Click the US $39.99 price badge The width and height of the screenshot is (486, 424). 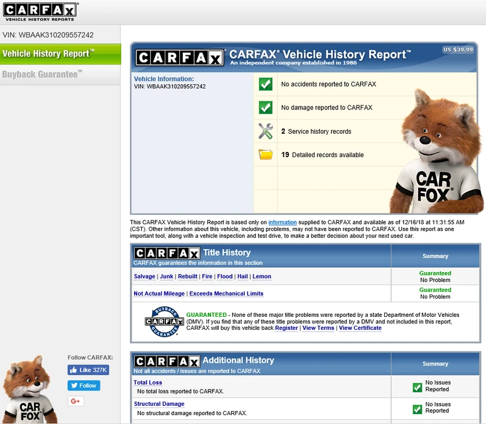point(458,49)
